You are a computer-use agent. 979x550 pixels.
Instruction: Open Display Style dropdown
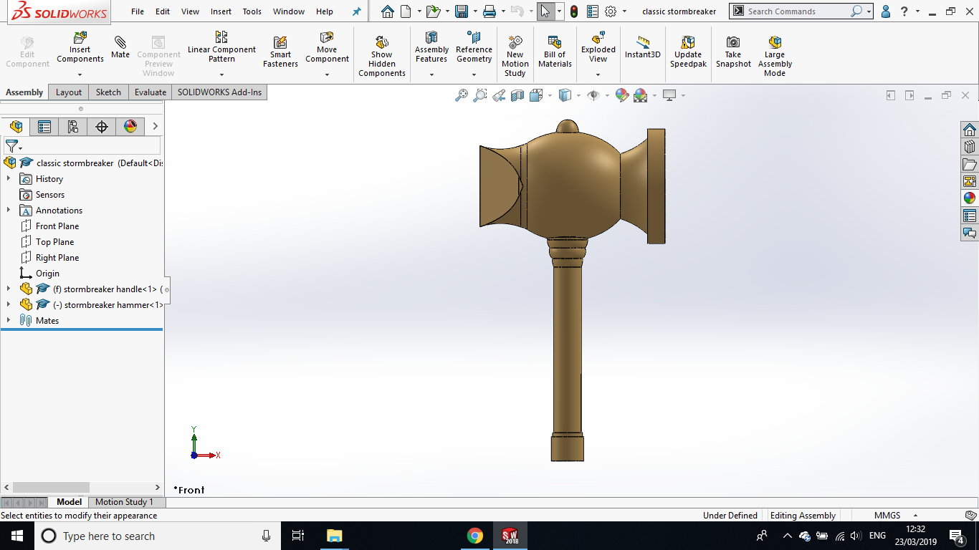coord(579,95)
